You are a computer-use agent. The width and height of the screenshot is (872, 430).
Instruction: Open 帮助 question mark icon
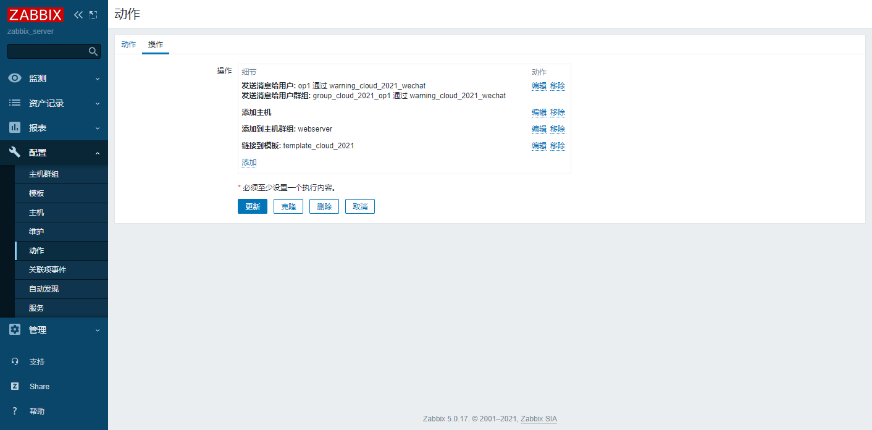coord(15,411)
